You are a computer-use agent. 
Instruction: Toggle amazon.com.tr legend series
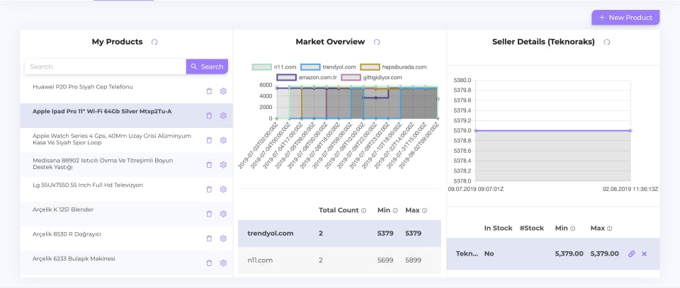pyautogui.click(x=307, y=78)
